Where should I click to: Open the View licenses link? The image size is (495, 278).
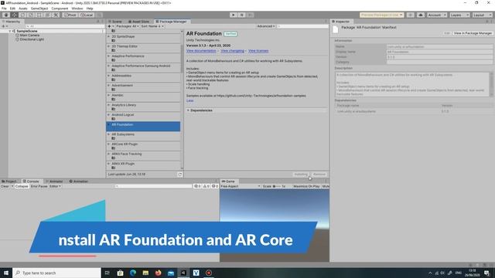tap(258, 51)
